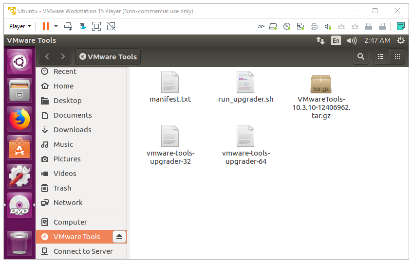Click the sound card device icon
The height and width of the screenshot is (263, 413).
pyautogui.click(x=328, y=26)
